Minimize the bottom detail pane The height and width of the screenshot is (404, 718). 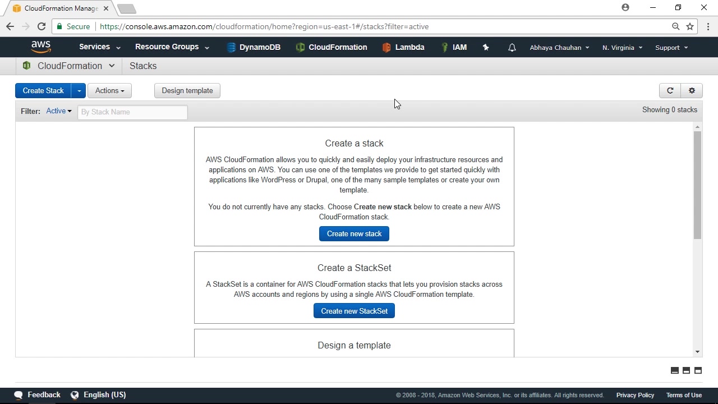pos(675,370)
